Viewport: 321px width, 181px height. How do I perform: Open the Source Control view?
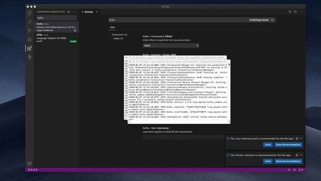click(x=30, y=31)
